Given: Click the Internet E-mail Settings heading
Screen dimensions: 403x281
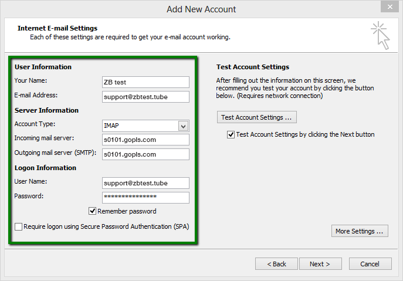Looking at the screenshot, I should 57,28.
